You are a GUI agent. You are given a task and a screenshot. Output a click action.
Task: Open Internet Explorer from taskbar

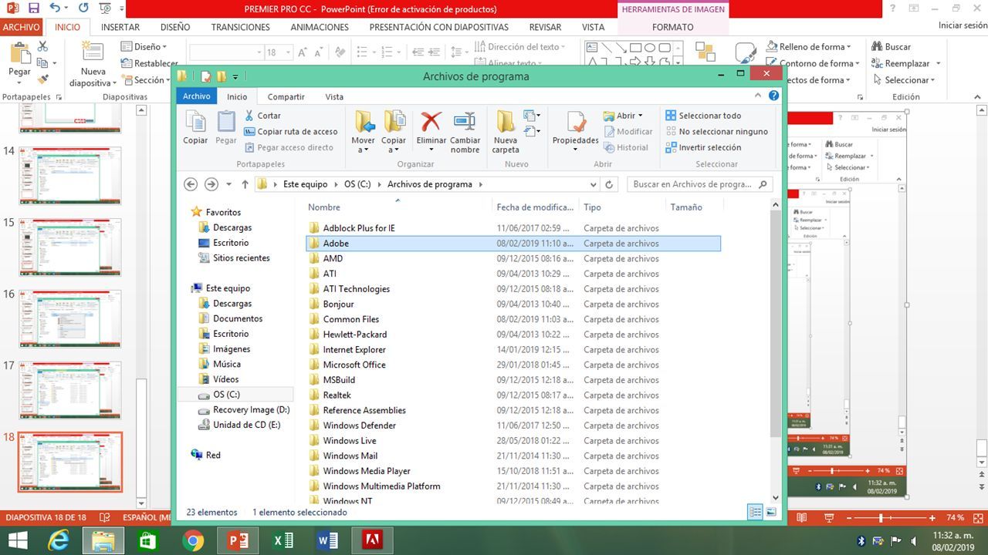click(x=58, y=540)
